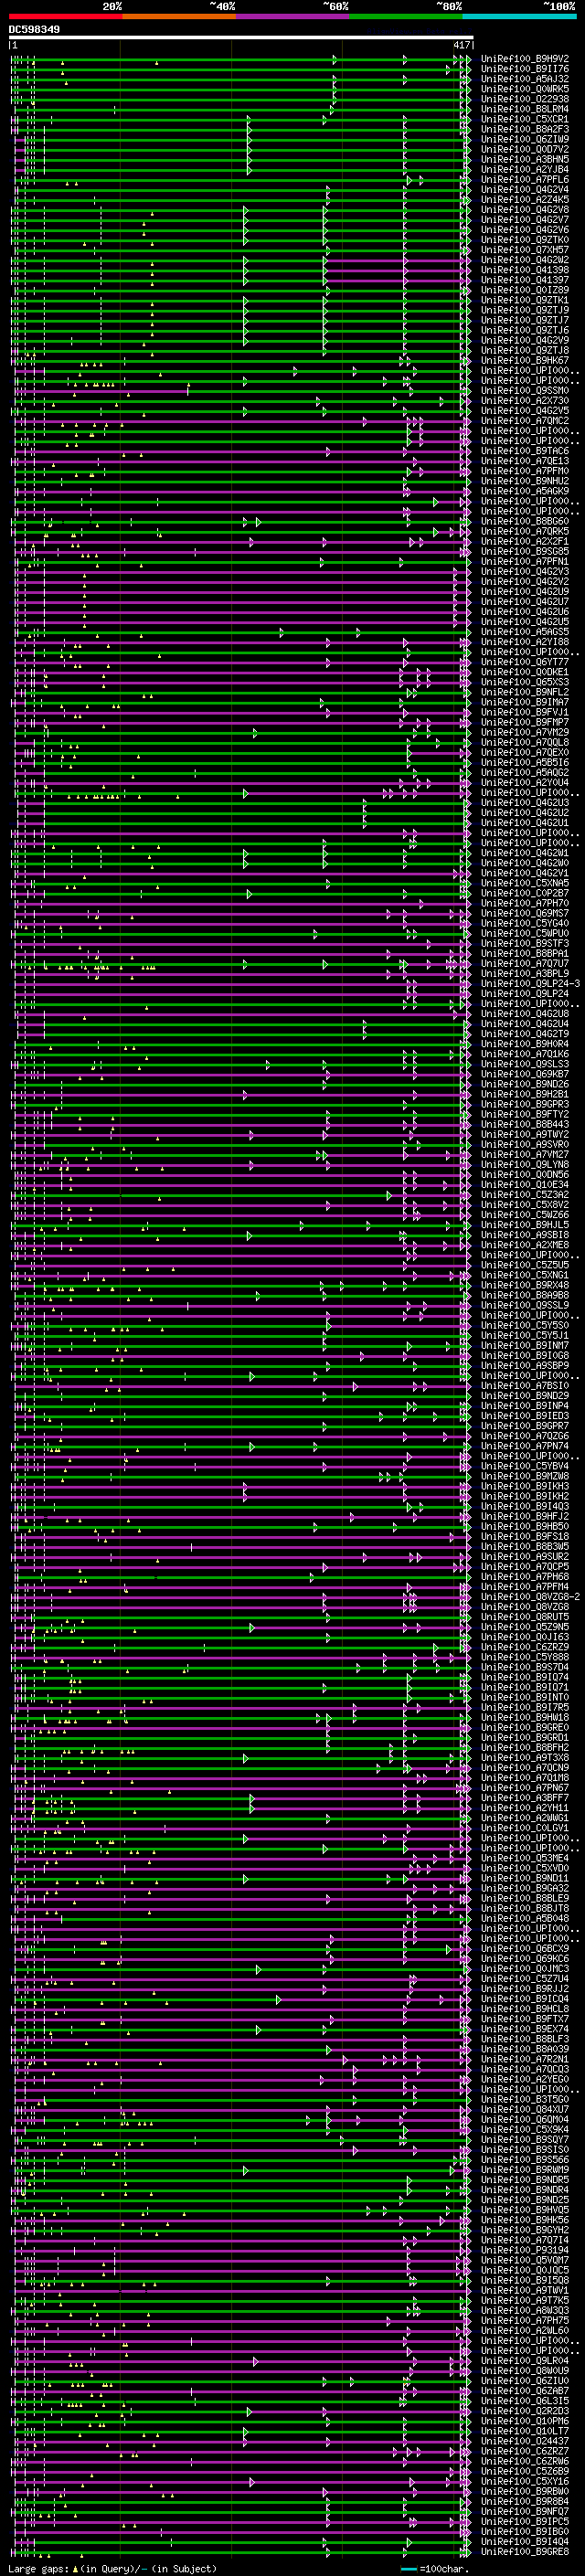
Task: Choose the UniRef100_A8W3Q3 entry
Action: pyautogui.click(x=525, y=2309)
